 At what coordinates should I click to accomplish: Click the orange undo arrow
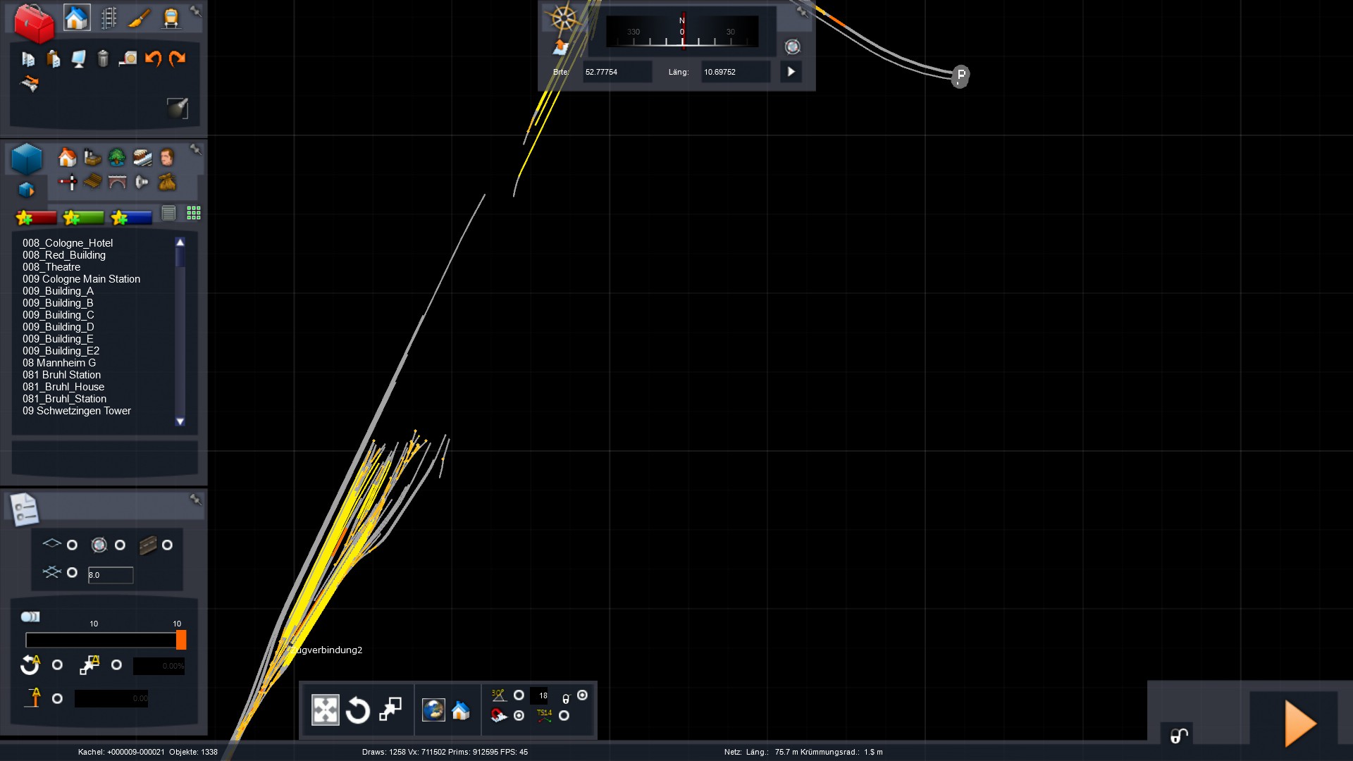point(153,58)
